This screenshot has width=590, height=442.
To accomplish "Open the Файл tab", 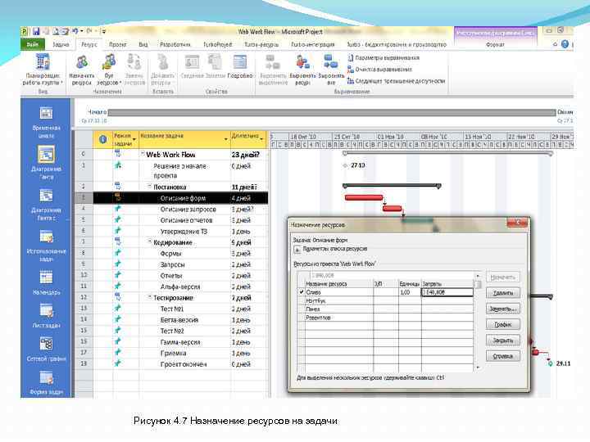I will click(32, 44).
